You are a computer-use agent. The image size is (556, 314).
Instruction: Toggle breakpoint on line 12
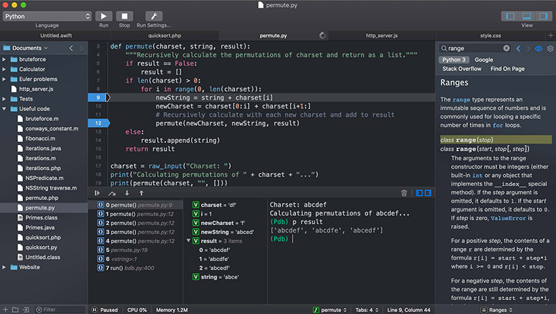(99, 123)
